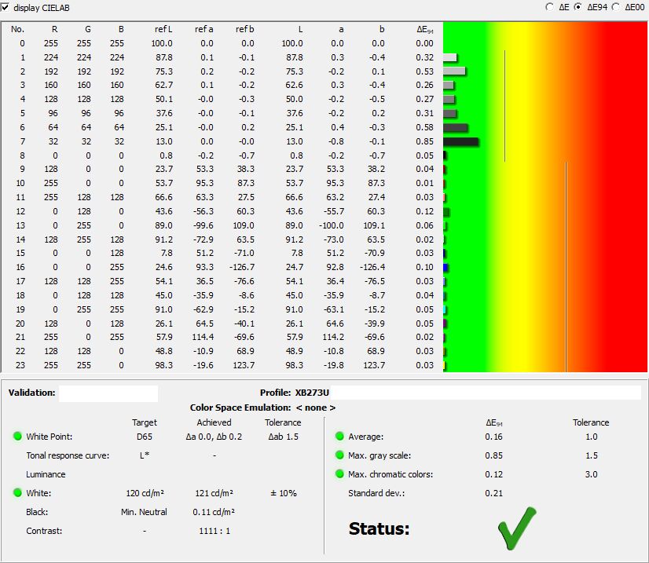Click the green status checkmark icon
This screenshot has width=649, height=563.
517,528
